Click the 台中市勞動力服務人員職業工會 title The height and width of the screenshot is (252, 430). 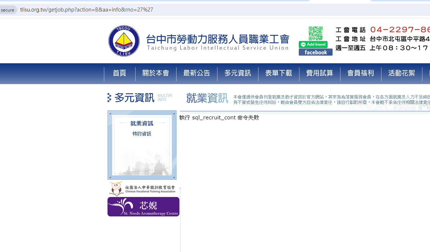click(218, 39)
